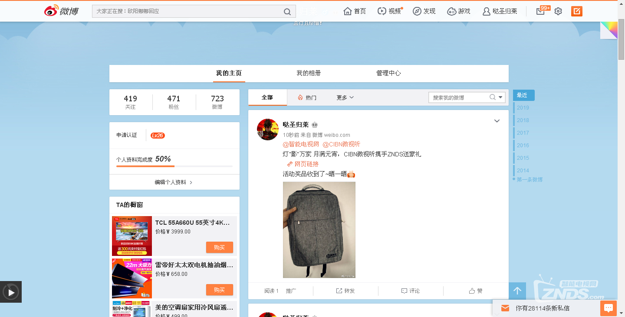Viewport: 625px width, 317px height.
Task: Open @智能电视网 mention
Action: click(301, 144)
